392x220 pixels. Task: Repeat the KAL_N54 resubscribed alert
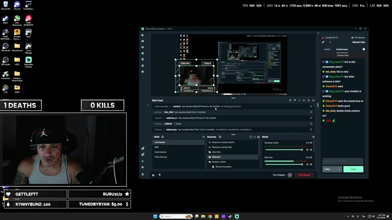pos(311,112)
